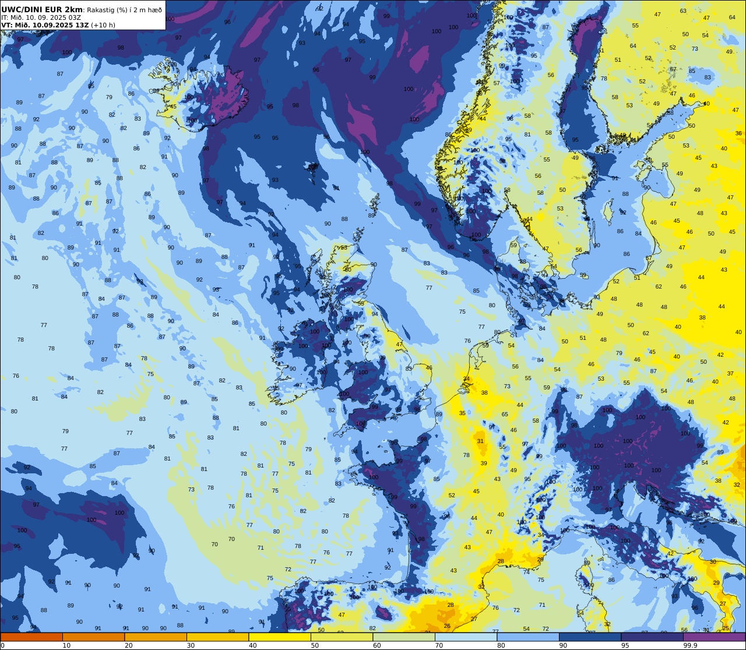
Task: Click the legend tick label 99.9
Action: pos(691,645)
